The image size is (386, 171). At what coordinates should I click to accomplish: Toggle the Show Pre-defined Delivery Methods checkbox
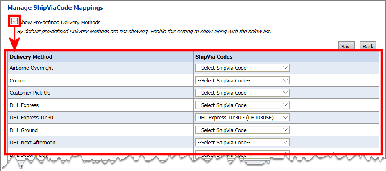point(15,22)
